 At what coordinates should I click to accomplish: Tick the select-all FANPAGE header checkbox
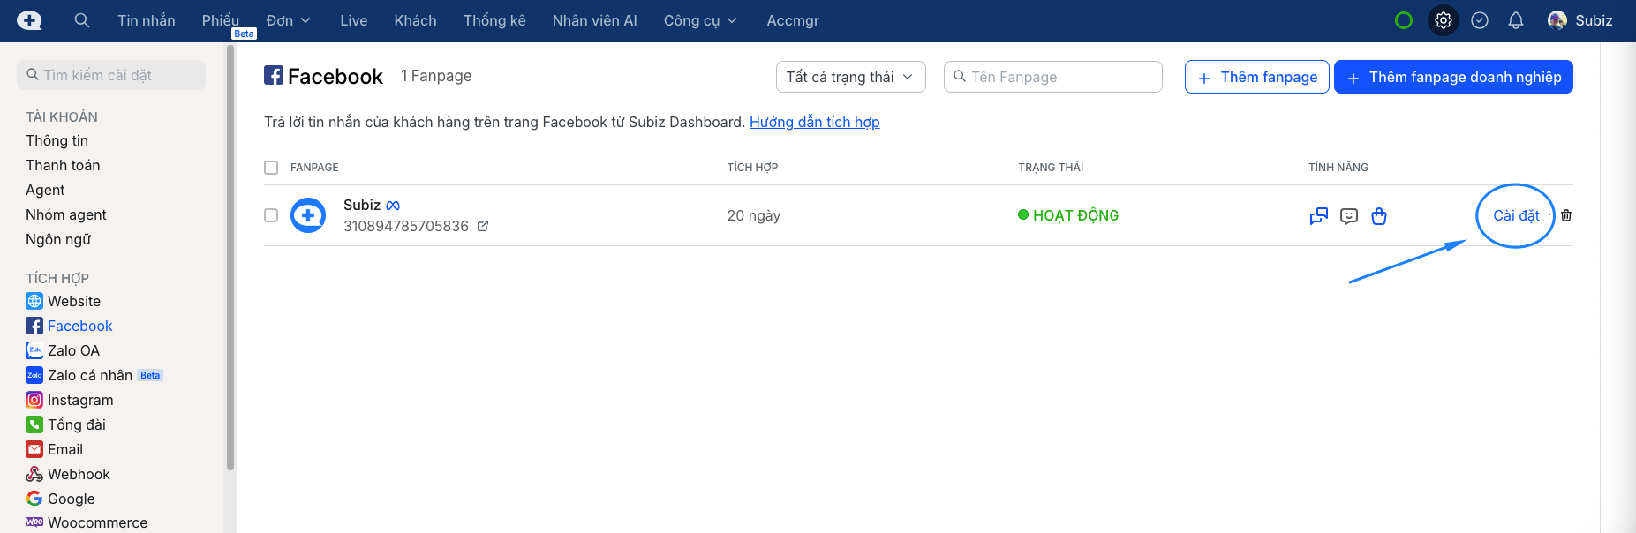(x=271, y=168)
